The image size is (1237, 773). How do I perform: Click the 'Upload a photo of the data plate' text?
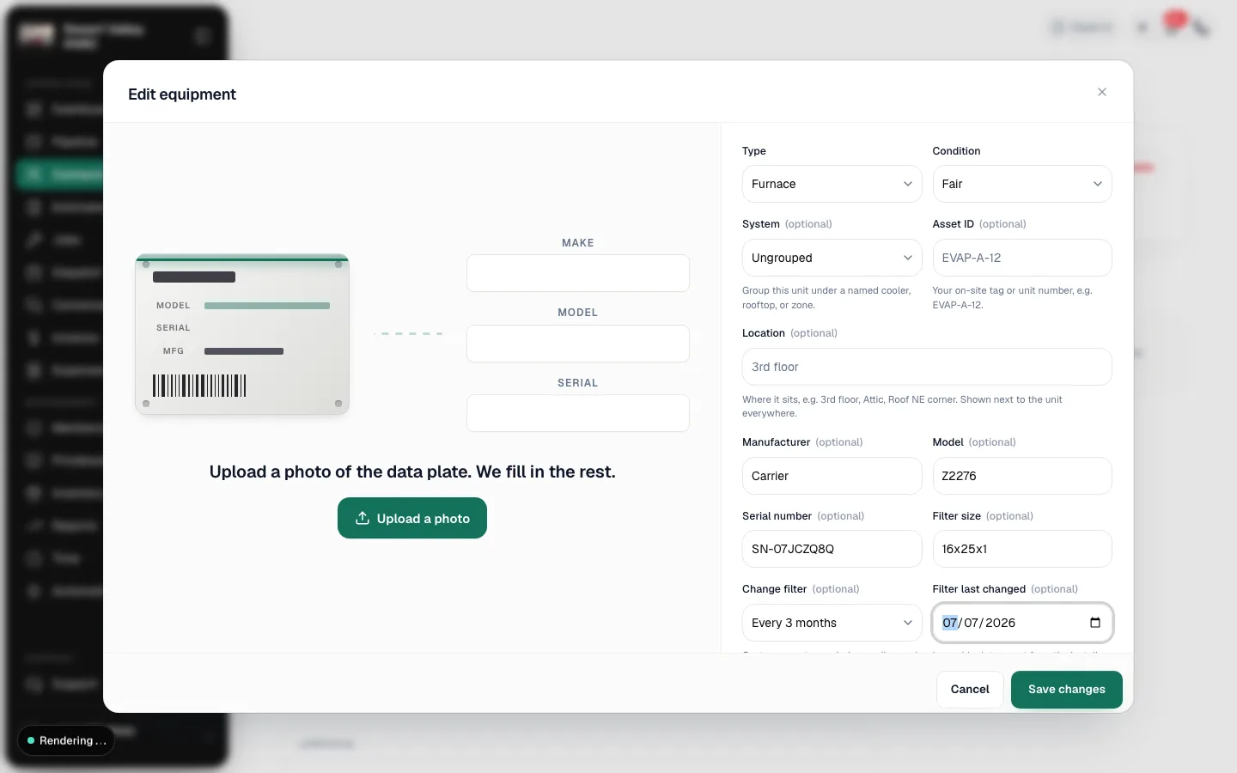pyautogui.click(x=412, y=472)
